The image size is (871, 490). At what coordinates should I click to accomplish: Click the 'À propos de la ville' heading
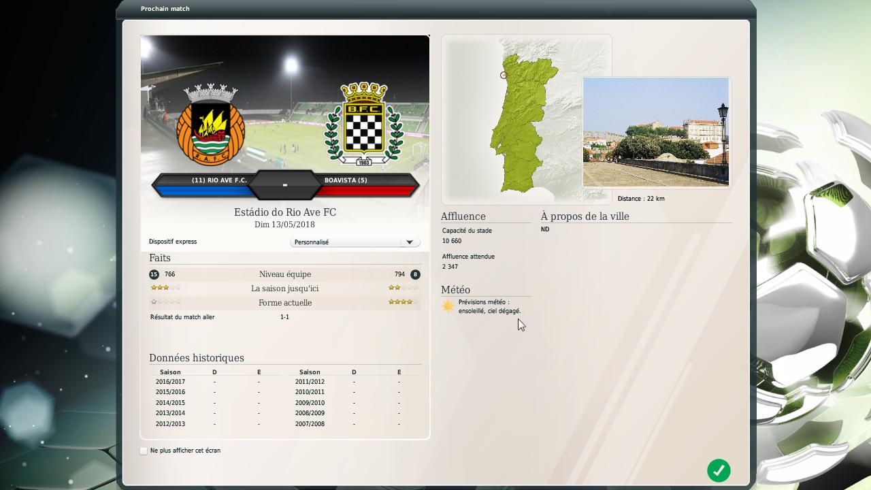click(585, 216)
